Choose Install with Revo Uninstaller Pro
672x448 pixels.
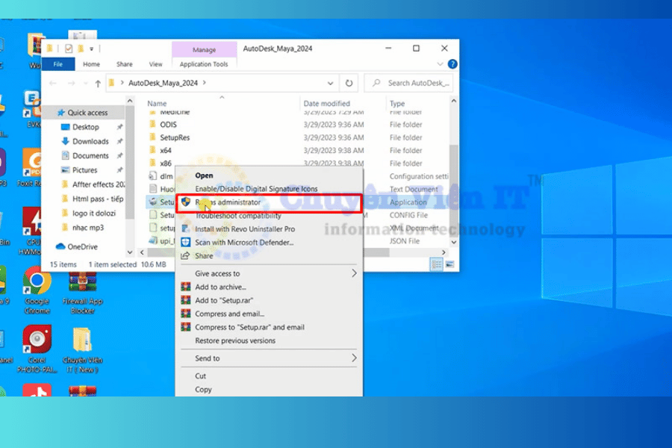244,229
